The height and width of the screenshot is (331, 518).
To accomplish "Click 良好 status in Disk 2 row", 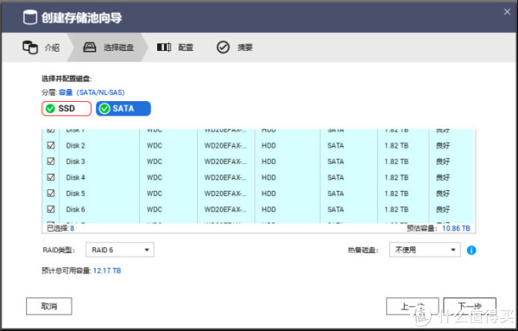I will 443,145.
